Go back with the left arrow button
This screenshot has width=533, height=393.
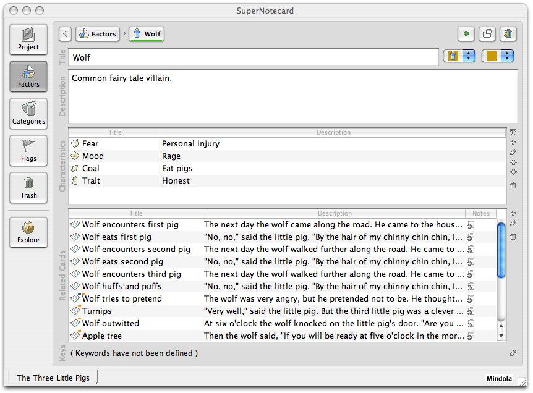pos(66,33)
